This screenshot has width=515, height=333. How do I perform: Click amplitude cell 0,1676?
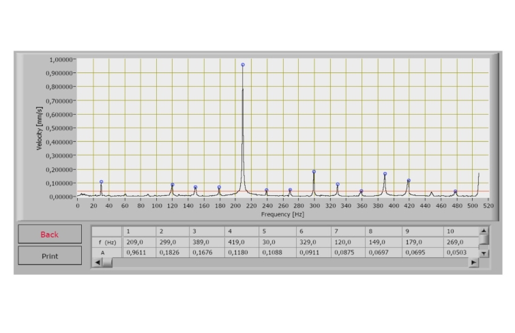click(x=207, y=252)
